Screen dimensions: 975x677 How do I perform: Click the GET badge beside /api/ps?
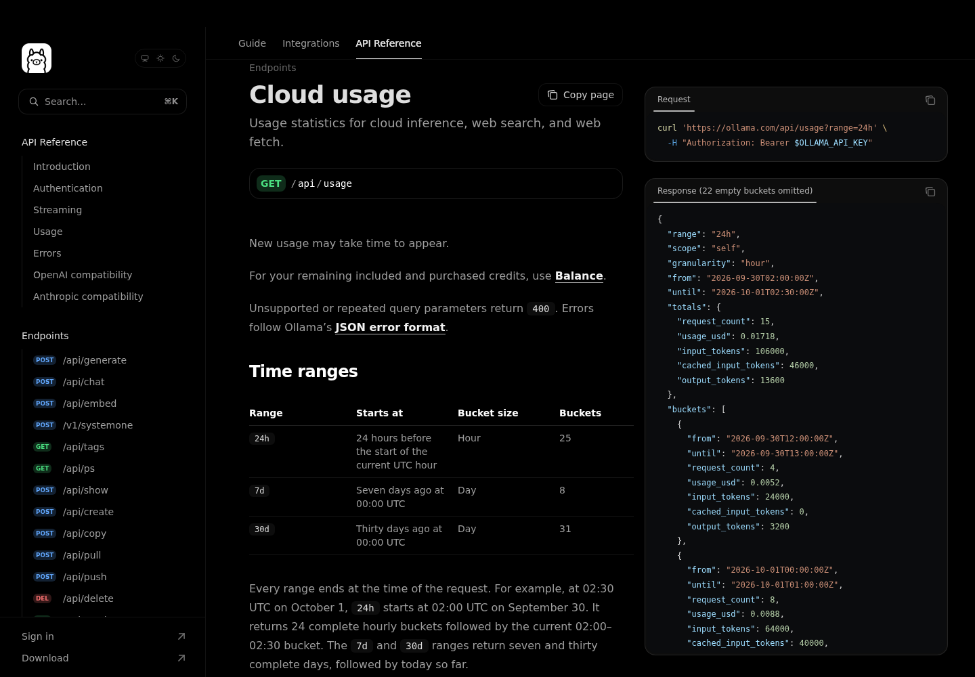click(x=43, y=468)
